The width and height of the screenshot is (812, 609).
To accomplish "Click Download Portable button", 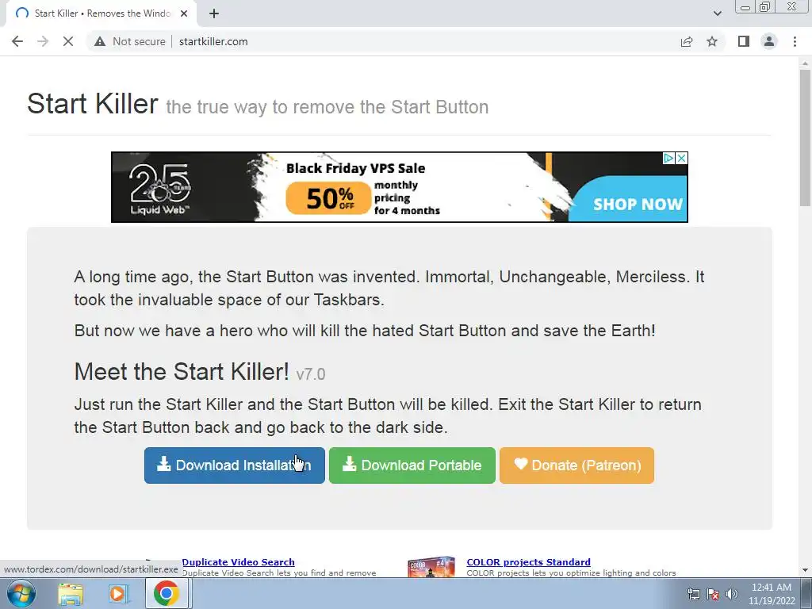I will (x=412, y=465).
